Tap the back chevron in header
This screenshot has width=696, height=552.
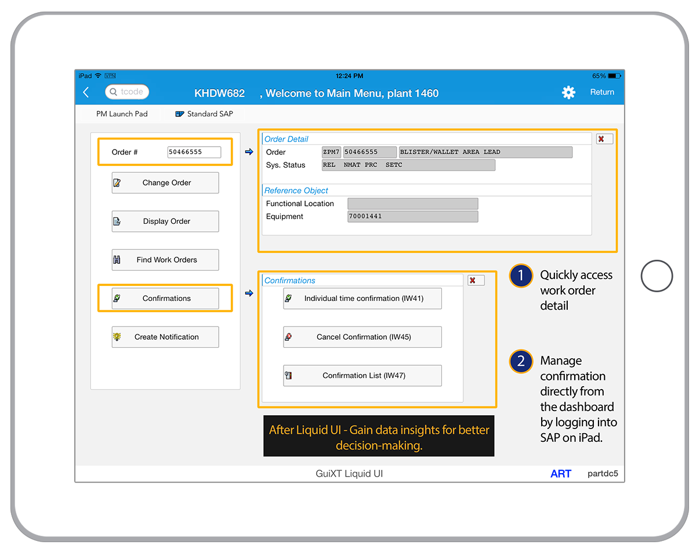pyautogui.click(x=86, y=92)
